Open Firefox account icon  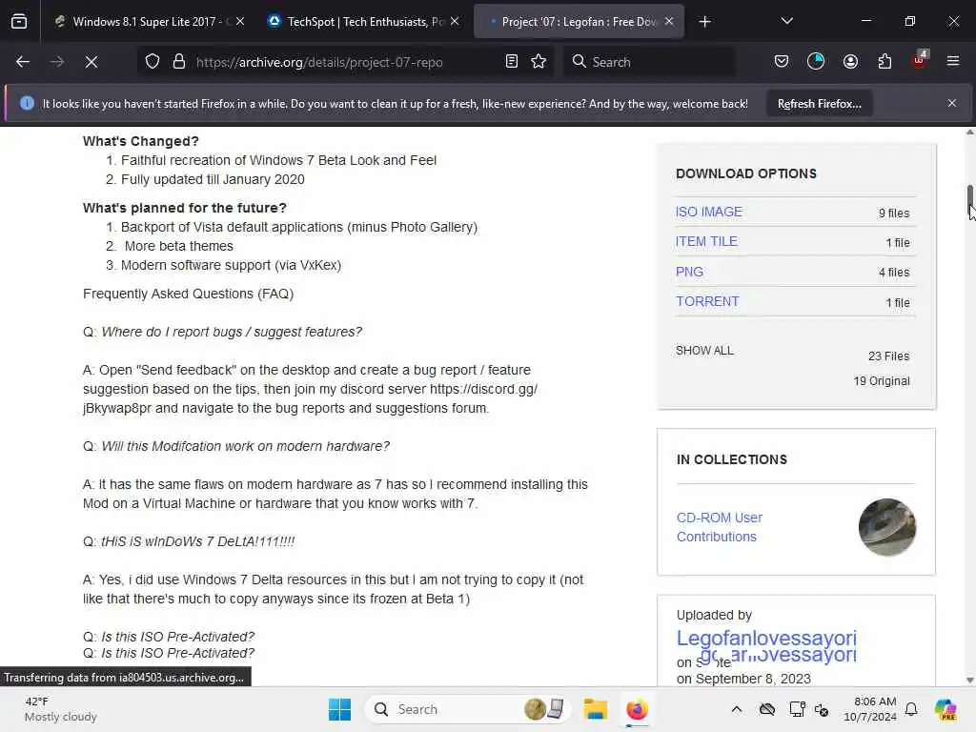[x=850, y=61]
